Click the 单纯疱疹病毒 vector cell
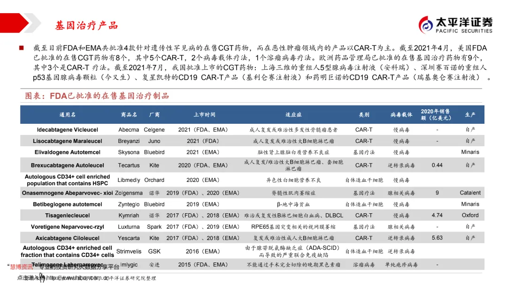 (x=401, y=265)
